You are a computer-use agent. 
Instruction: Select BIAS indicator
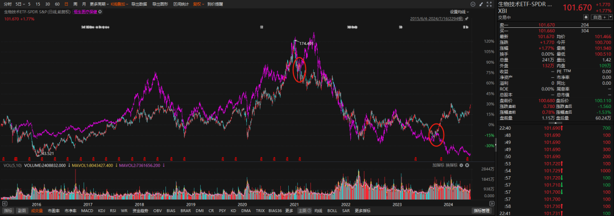(x=171, y=210)
